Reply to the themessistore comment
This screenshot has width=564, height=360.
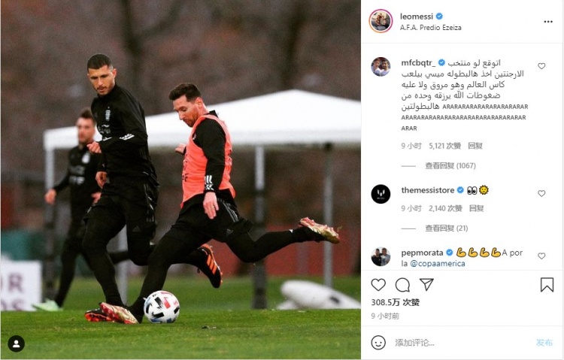click(x=476, y=208)
